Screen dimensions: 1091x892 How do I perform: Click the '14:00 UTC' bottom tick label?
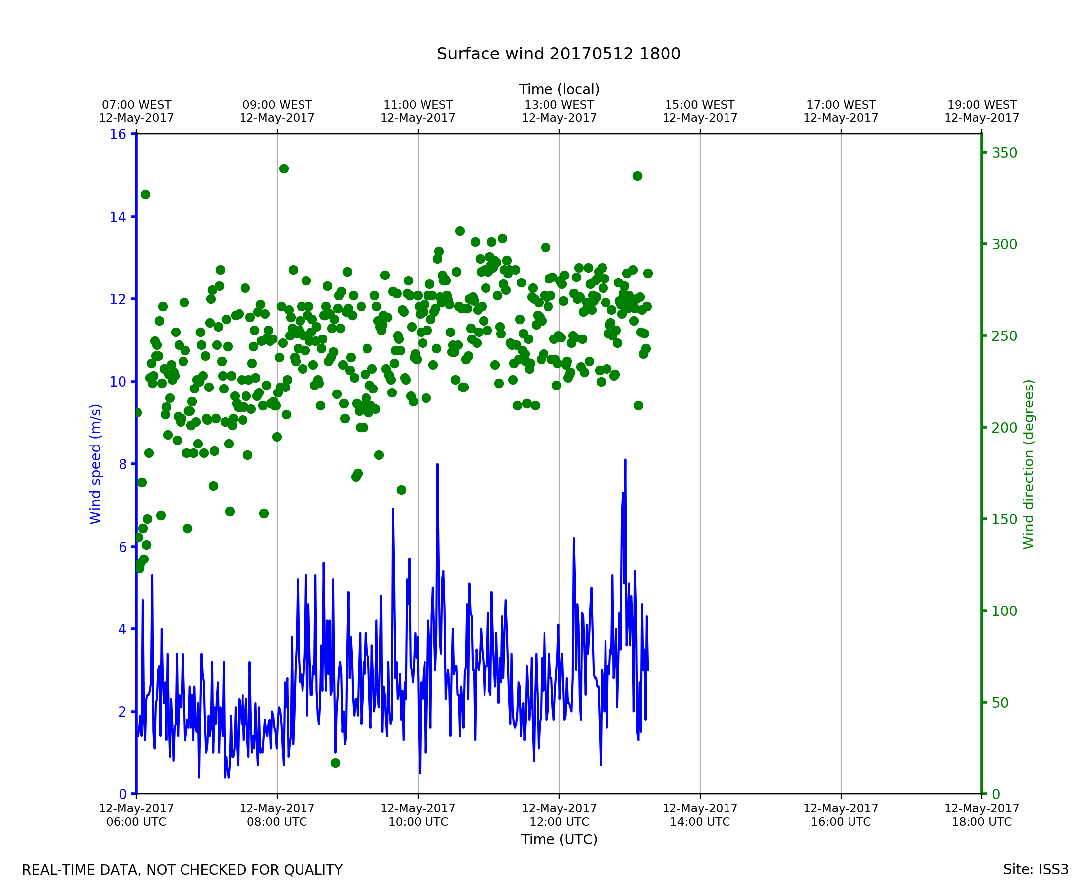[x=700, y=822]
